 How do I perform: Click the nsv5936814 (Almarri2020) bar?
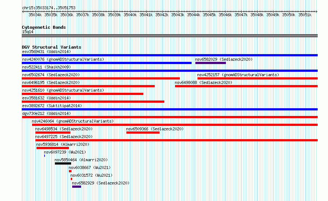52,148
